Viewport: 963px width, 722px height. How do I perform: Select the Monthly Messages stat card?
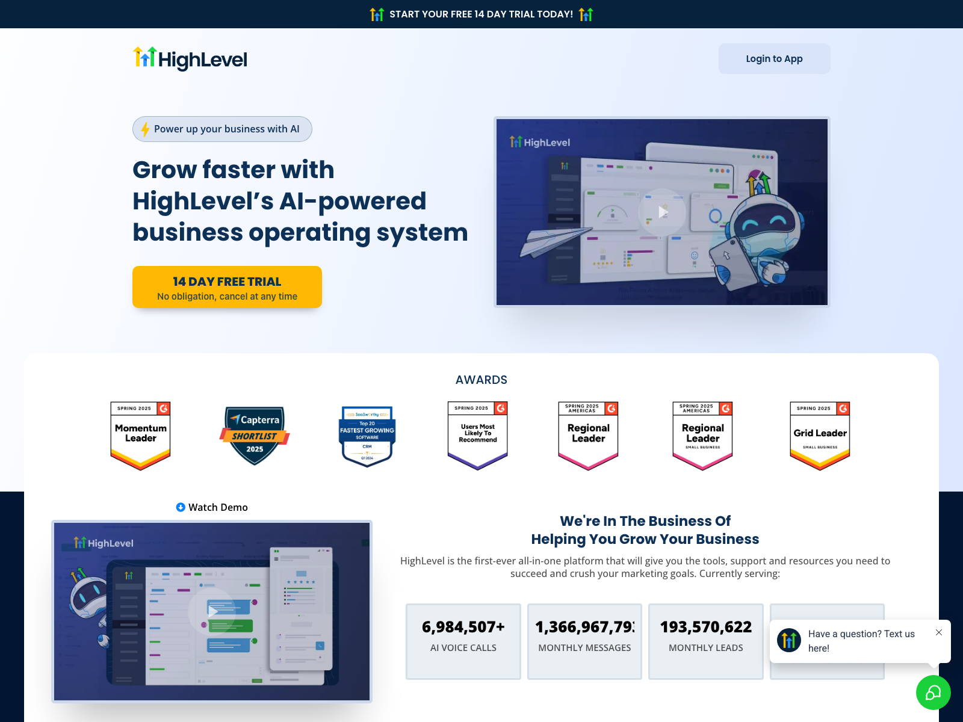pos(584,641)
